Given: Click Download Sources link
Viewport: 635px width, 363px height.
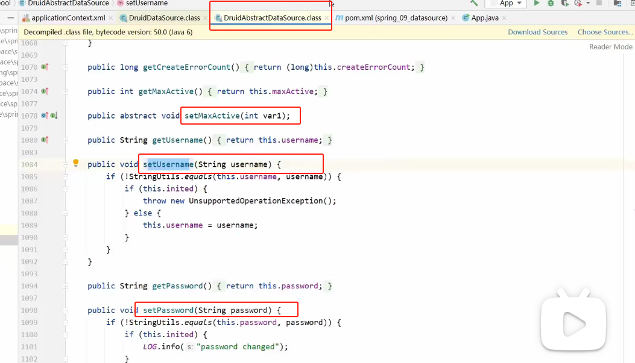Looking at the screenshot, I should point(538,32).
